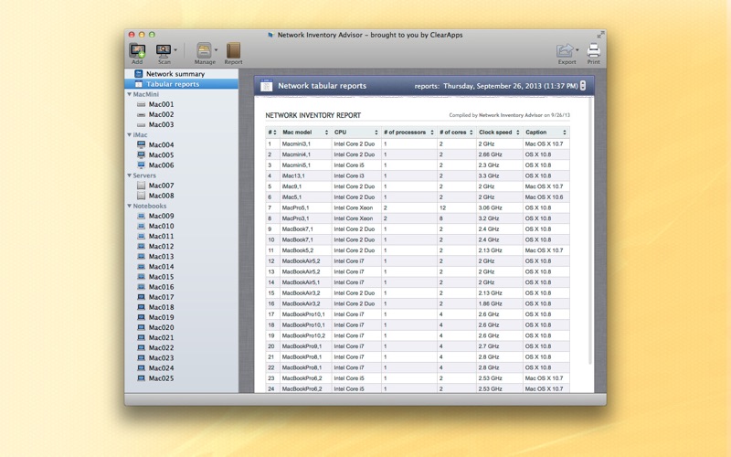Sort by CPU column header
The image size is (731, 457).
356,133
